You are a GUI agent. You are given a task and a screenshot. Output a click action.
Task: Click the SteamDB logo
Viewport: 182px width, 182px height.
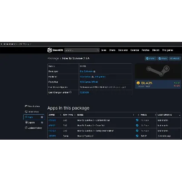(55, 50)
